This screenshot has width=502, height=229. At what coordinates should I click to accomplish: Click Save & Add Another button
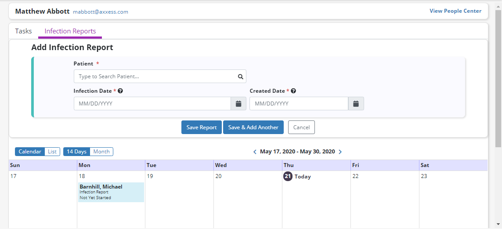253,127
